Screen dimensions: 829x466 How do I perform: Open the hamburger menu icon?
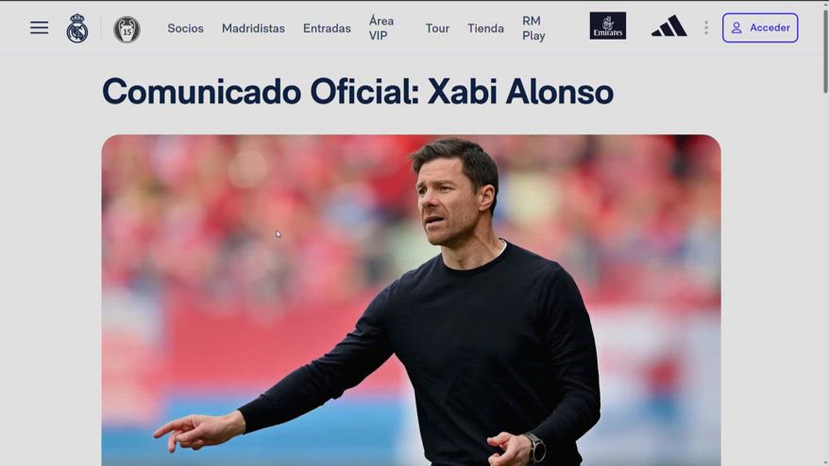point(39,27)
